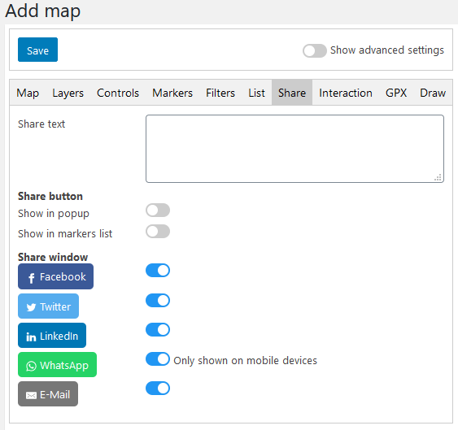Click the E-Mail share button

pyautogui.click(x=48, y=393)
